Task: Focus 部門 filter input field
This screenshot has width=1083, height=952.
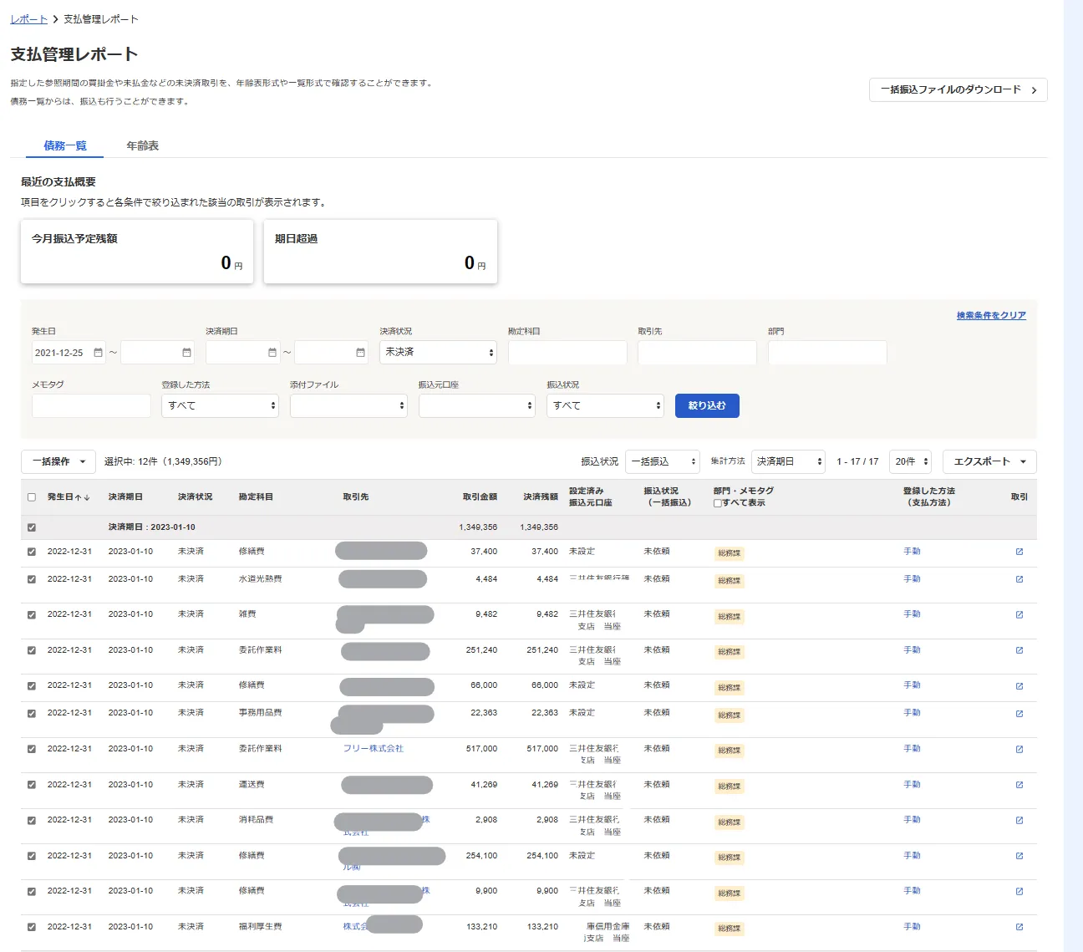Action: click(x=827, y=352)
